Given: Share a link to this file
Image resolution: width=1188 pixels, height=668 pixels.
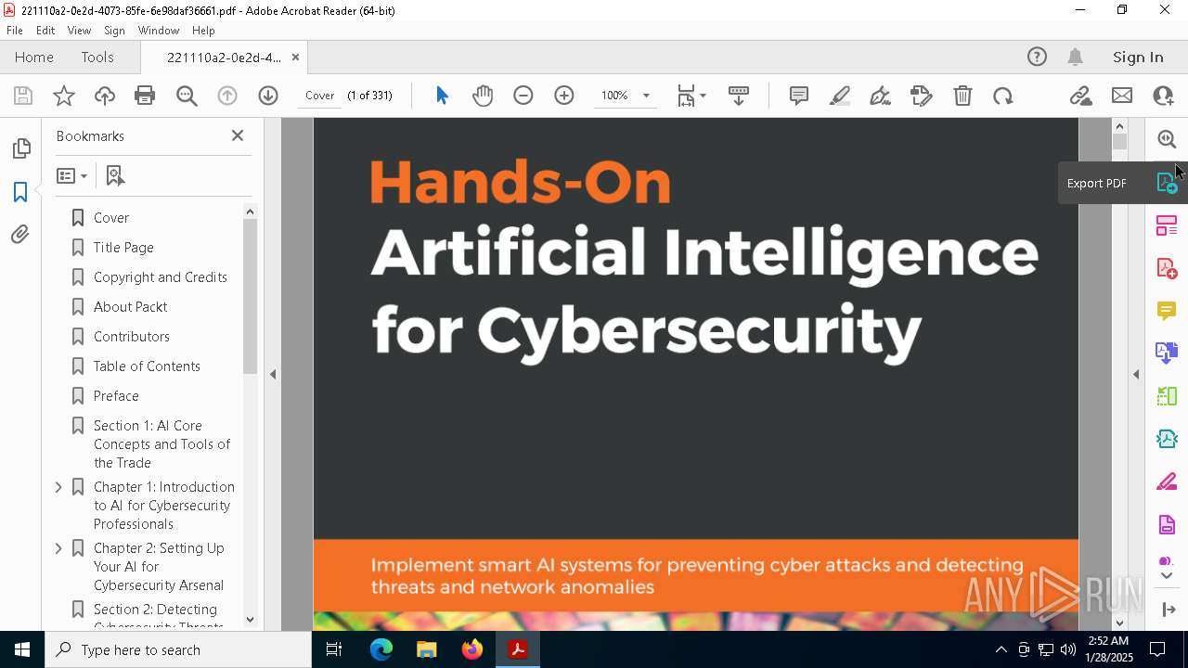Looking at the screenshot, I should [x=1080, y=96].
